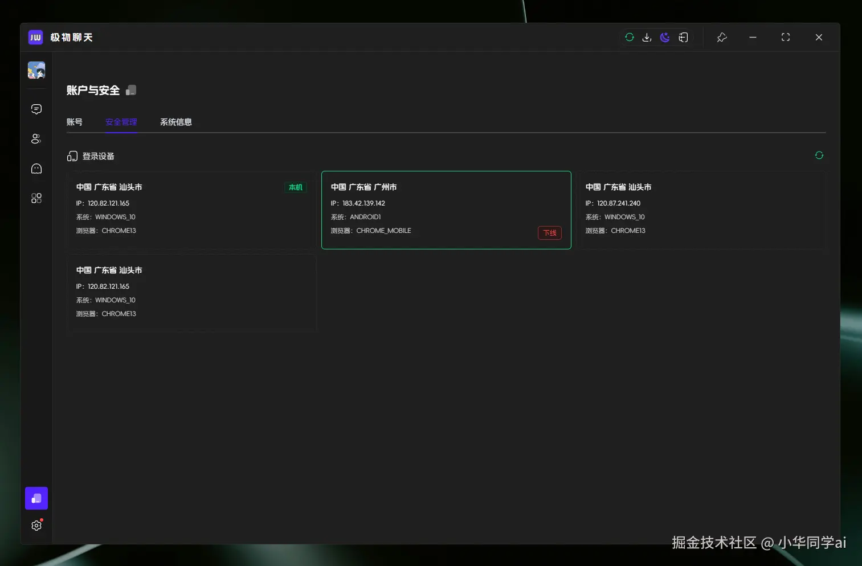This screenshot has width=862, height=566.
Task: Switch to the 安全管理 tab
Action: (121, 122)
